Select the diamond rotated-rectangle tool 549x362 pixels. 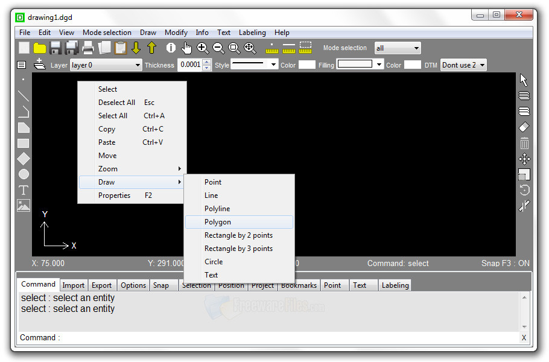pos(24,159)
